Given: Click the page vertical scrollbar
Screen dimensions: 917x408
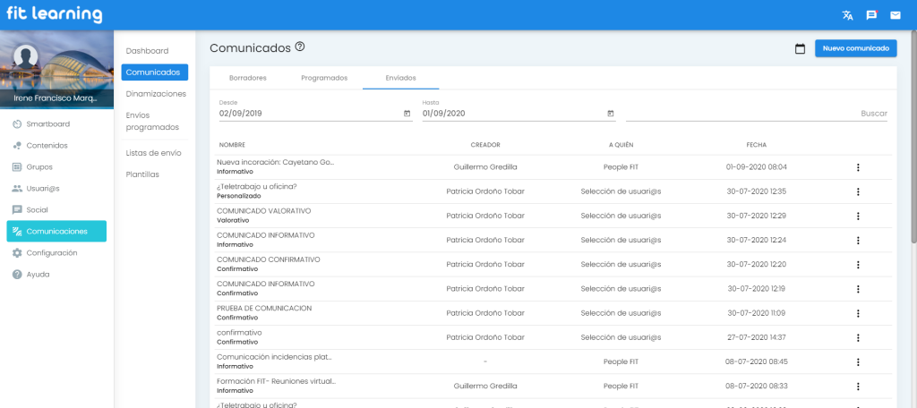Looking at the screenshot, I should tap(913, 134).
